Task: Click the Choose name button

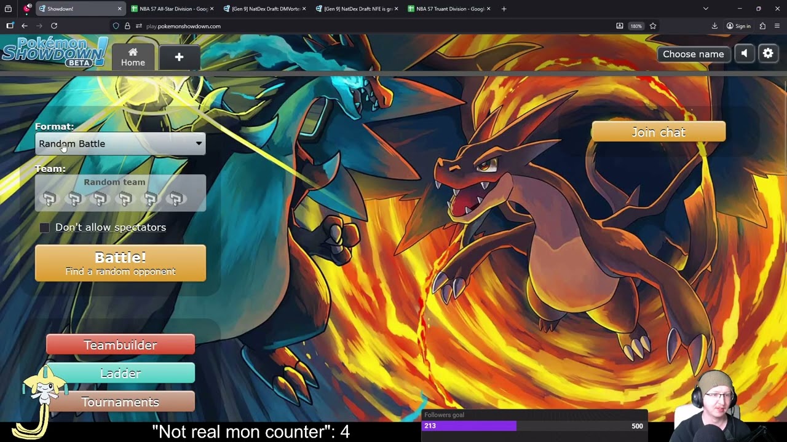Action: coord(693,54)
